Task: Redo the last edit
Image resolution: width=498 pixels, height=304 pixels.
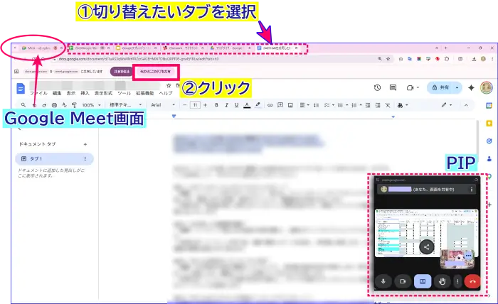Action: pyautogui.click(x=44, y=105)
